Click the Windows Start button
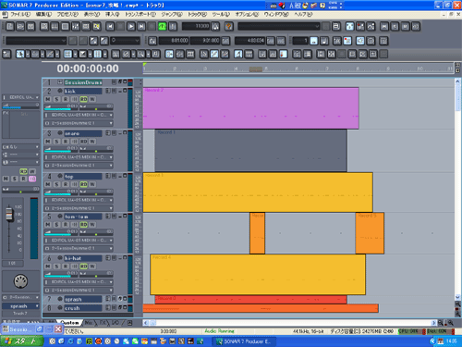 (x=21, y=341)
